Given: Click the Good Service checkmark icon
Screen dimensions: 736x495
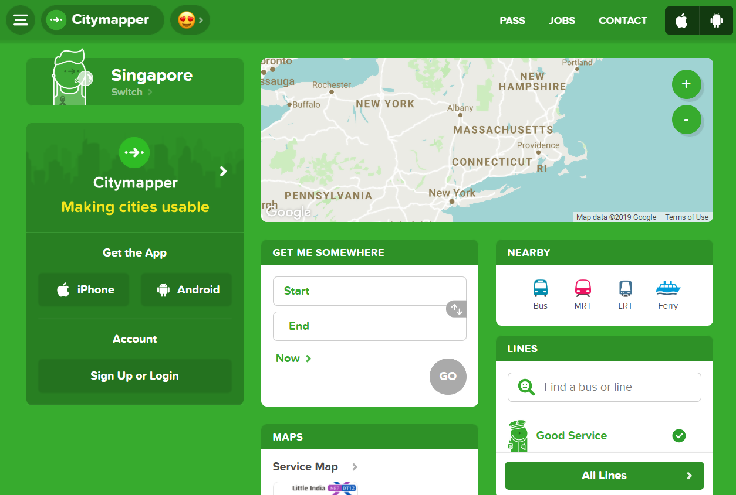Looking at the screenshot, I should pyautogui.click(x=679, y=436).
